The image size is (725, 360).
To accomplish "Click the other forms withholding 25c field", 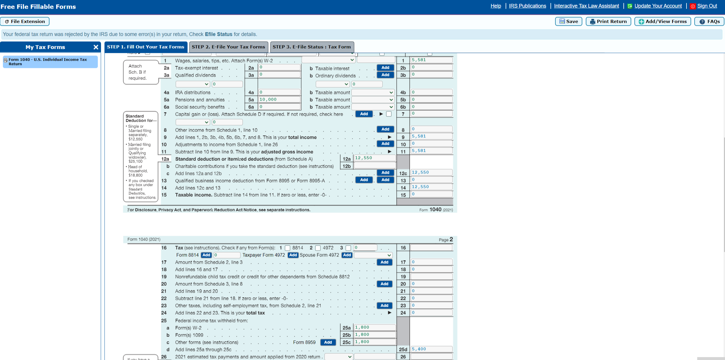I will pyautogui.click(x=375, y=342).
